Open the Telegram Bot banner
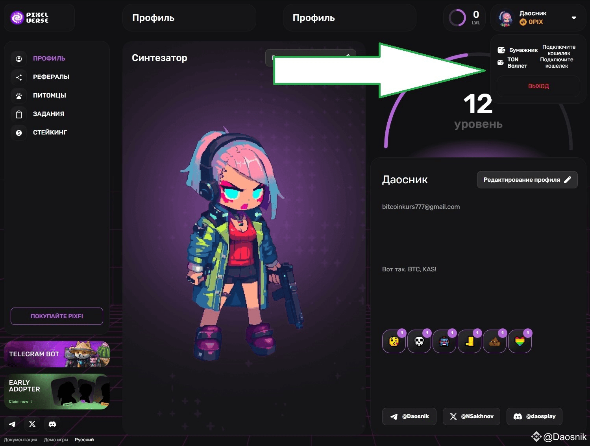The image size is (590, 446). click(x=57, y=354)
